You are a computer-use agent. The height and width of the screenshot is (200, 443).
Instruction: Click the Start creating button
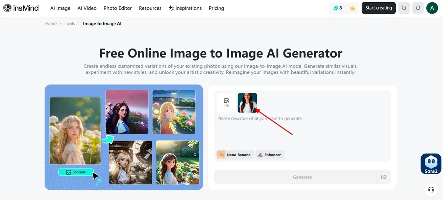click(x=379, y=8)
